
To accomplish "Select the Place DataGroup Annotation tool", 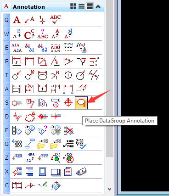I will coord(81,103).
